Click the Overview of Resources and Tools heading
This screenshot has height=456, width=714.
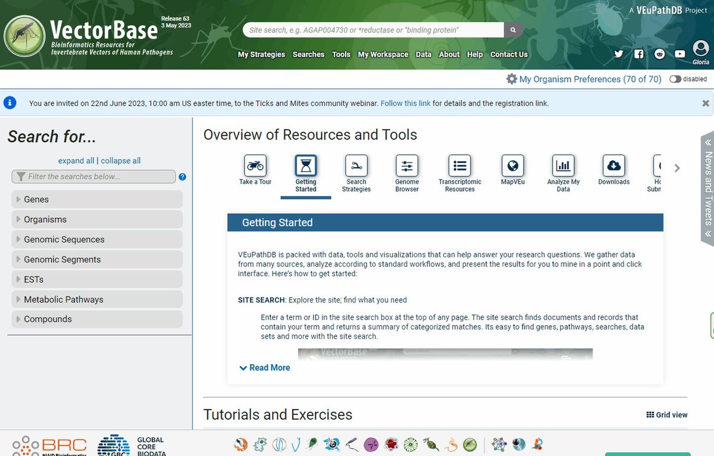[x=310, y=135]
